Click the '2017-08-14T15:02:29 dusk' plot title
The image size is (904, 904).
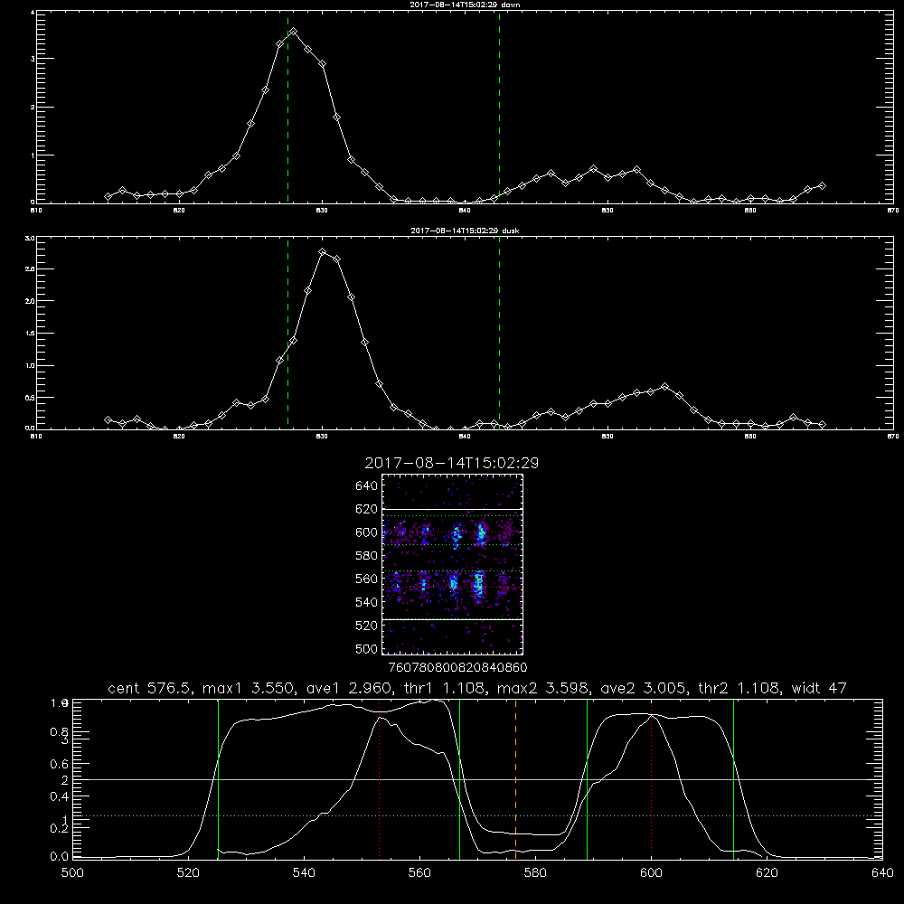point(465,231)
